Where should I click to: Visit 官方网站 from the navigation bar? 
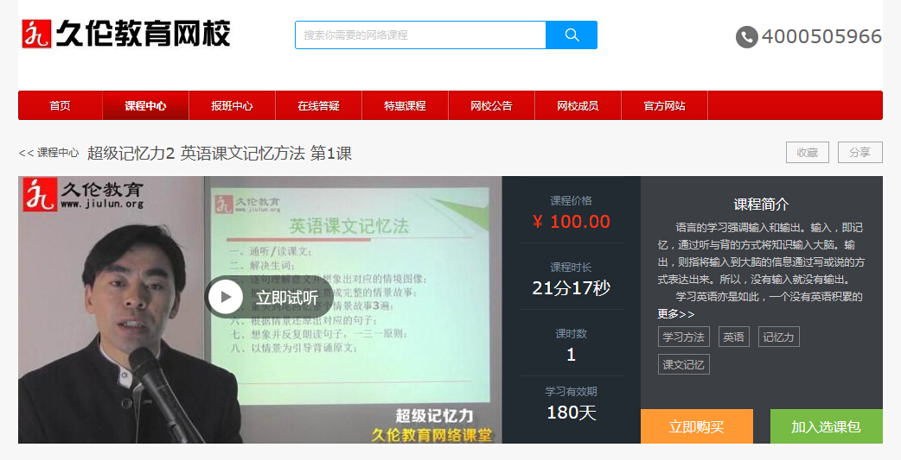tap(664, 106)
